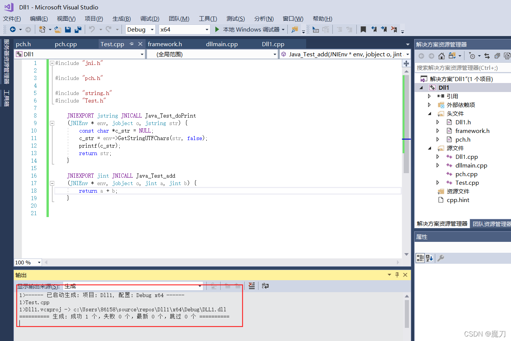The width and height of the screenshot is (511, 341).
Task: Clear all text in the Output window
Action: point(251,286)
